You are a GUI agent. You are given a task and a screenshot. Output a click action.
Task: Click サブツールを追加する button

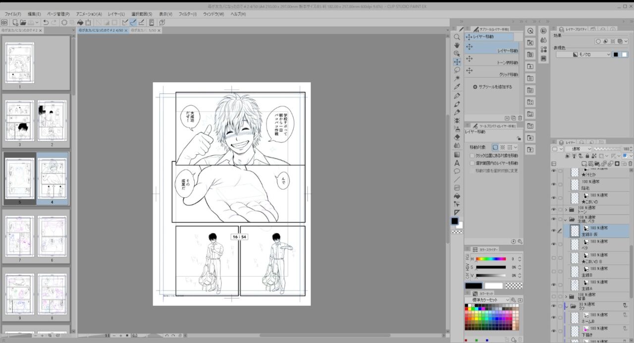(x=492, y=87)
